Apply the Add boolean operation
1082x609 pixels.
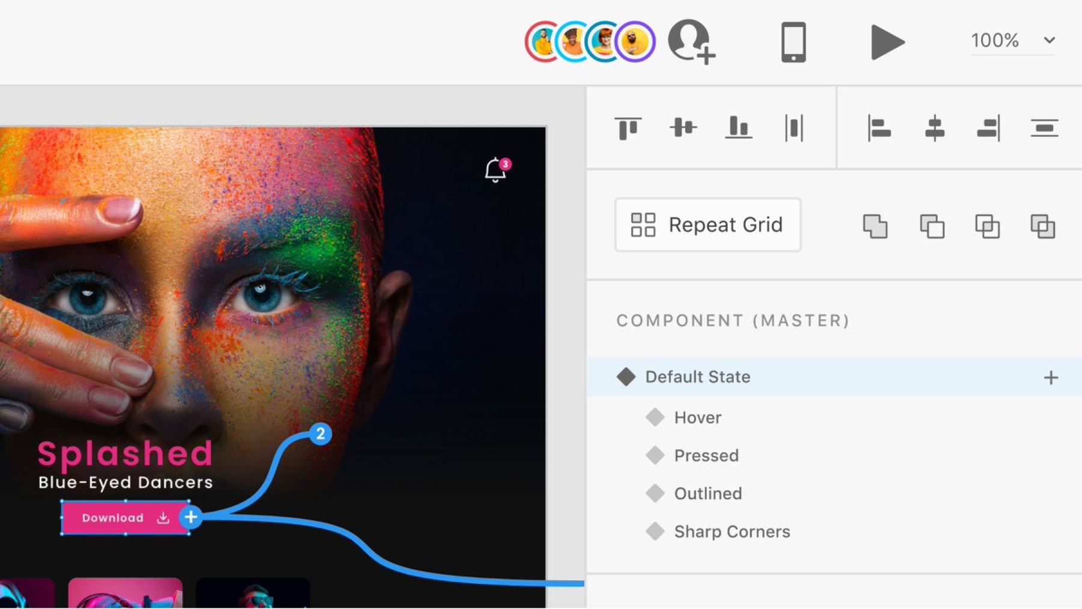(x=875, y=226)
